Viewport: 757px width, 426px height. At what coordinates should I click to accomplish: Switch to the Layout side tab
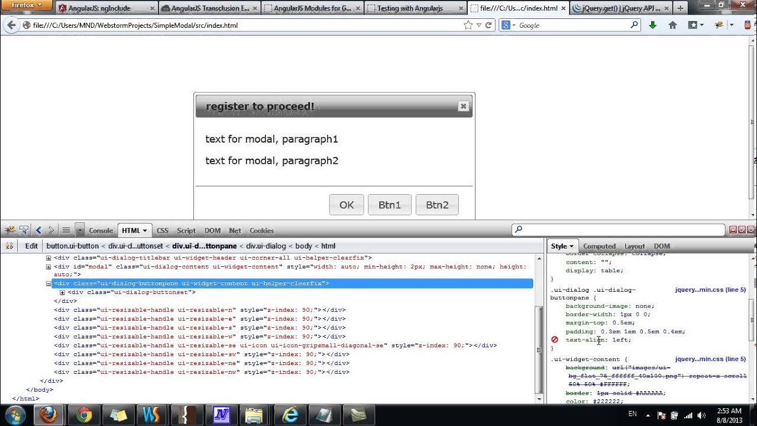click(x=635, y=246)
